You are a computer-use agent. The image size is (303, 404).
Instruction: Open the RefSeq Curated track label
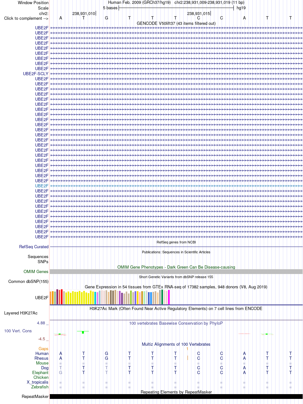point(34,247)
